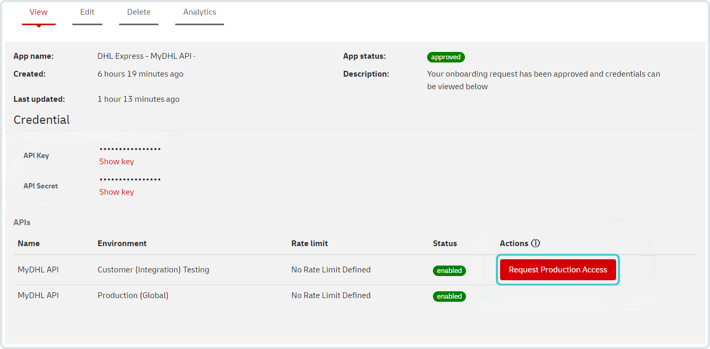Click the 'App status:' label
710x349 pixels.
pos(365,56)
